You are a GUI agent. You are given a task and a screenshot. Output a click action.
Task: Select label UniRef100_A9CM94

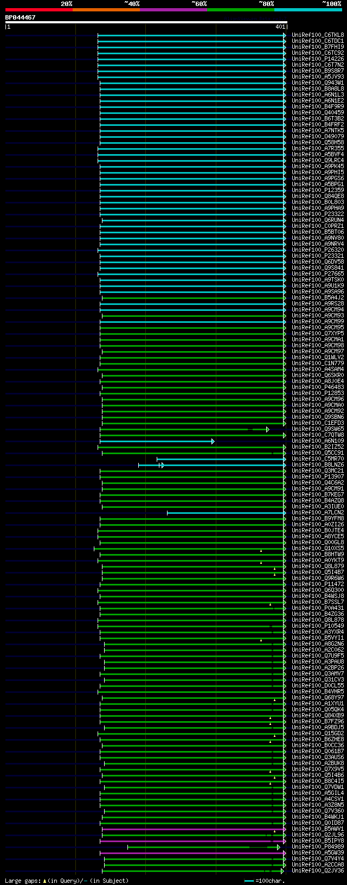[x=318, y=309]
